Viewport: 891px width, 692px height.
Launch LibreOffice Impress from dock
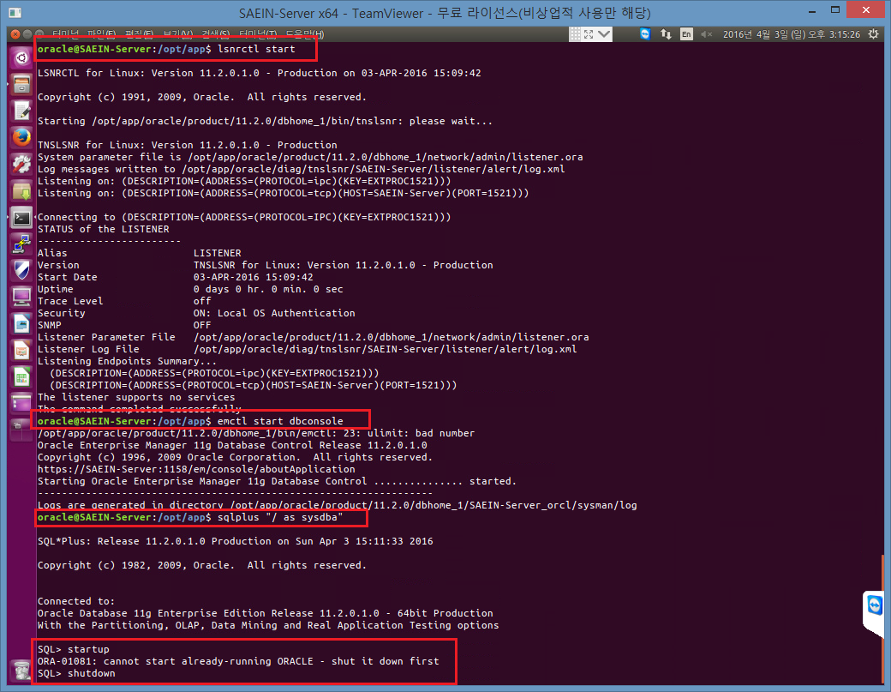[x=21, y=350]
